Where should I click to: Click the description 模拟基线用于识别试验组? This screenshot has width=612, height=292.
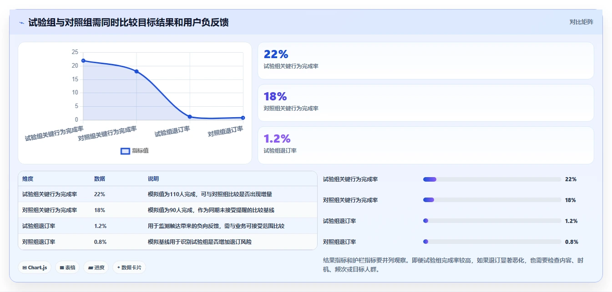click(200, 242)
